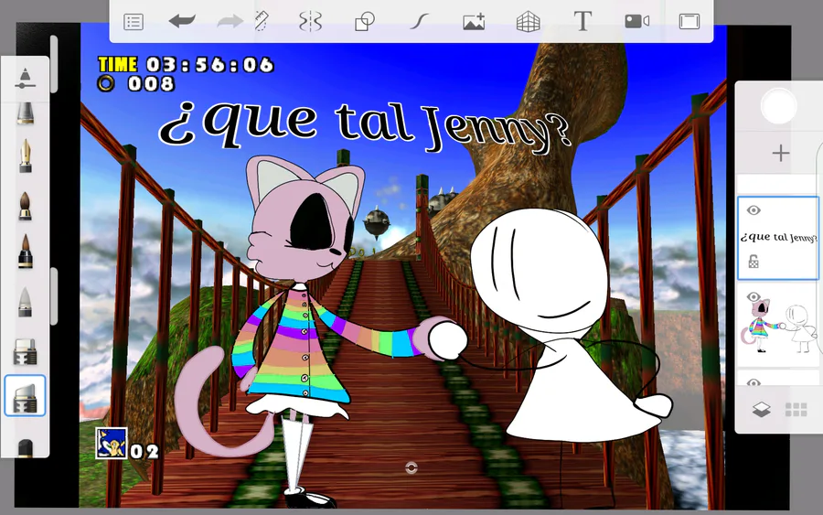Select the highlighted angled eraser tool
This screenshot has height=515, width=823.
coord(26,396)
